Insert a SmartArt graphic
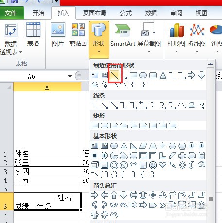Viewport: 222px width, 223px height. (122, 34)
